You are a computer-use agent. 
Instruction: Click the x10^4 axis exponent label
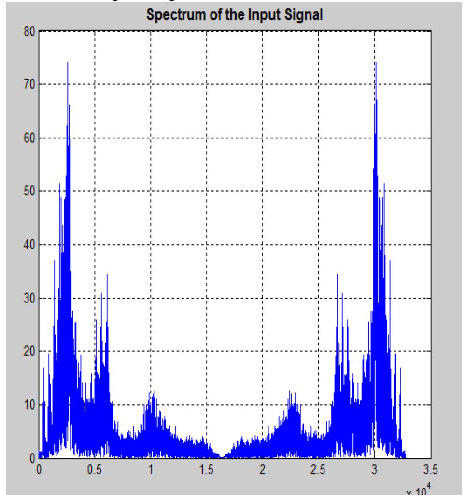pos(419,489)
